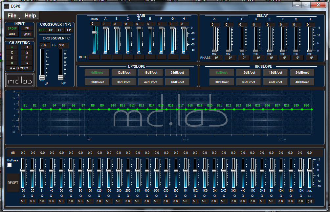Select channel D in CH SETTING
330x212 pixels.
(x=27, y=53)
